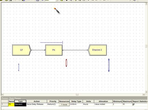The height and width of the screenshot is (110, 148).
Task: Select the PK process module
Action: click(54, 50)
